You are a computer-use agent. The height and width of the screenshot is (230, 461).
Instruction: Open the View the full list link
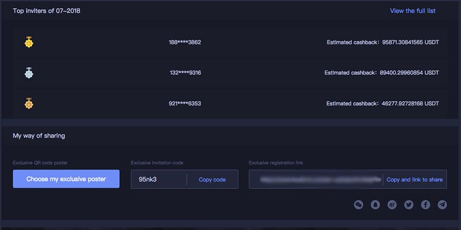[412, 11]
